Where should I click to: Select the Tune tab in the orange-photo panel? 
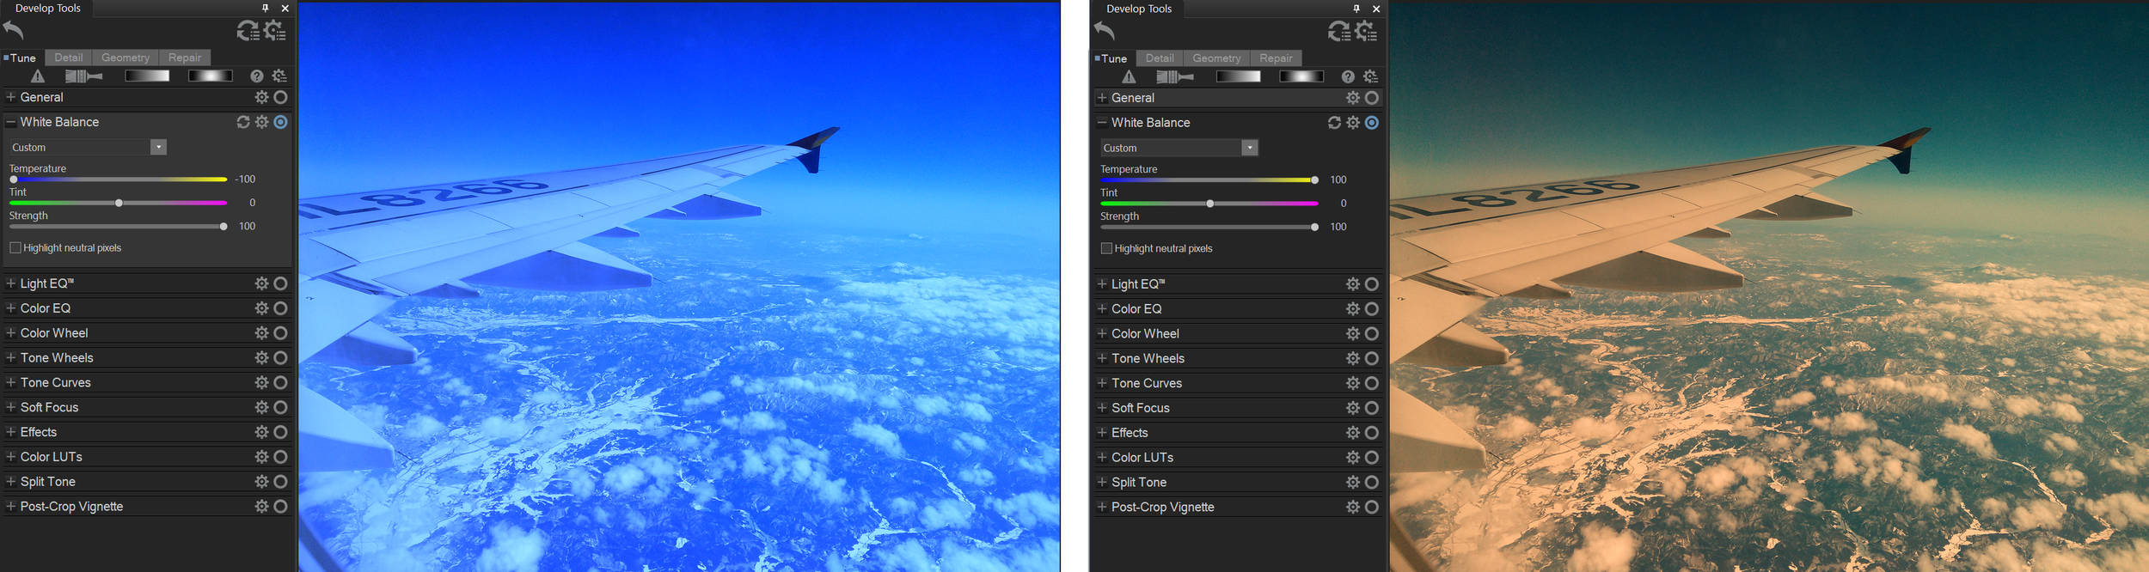click(x=1113, y=58)
